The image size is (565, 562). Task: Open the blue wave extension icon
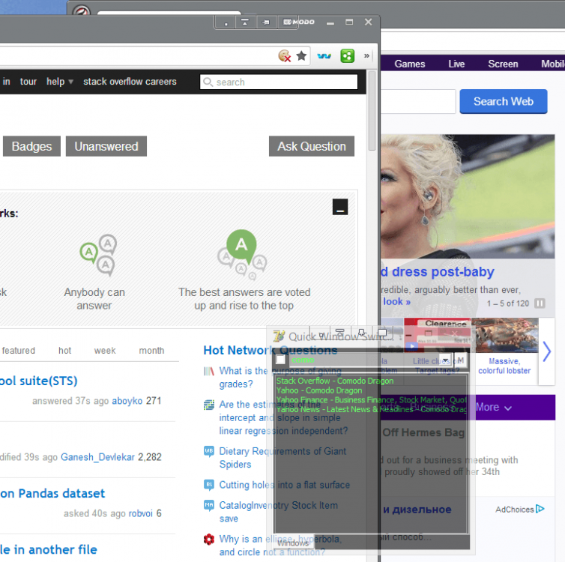[324, 56]
